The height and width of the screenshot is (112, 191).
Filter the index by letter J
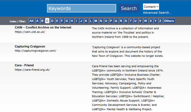pyautogui.click(x=81, y=21)
